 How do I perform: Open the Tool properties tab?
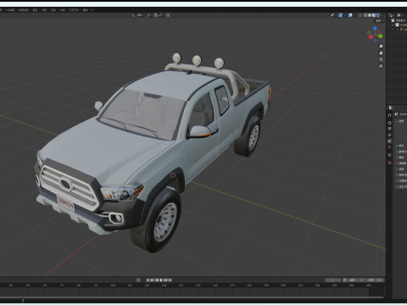[389, 115]
